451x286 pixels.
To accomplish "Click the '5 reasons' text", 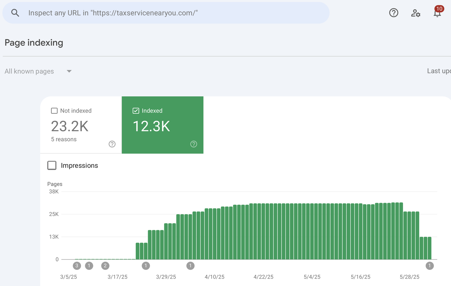I will click(x=64, y=139).
